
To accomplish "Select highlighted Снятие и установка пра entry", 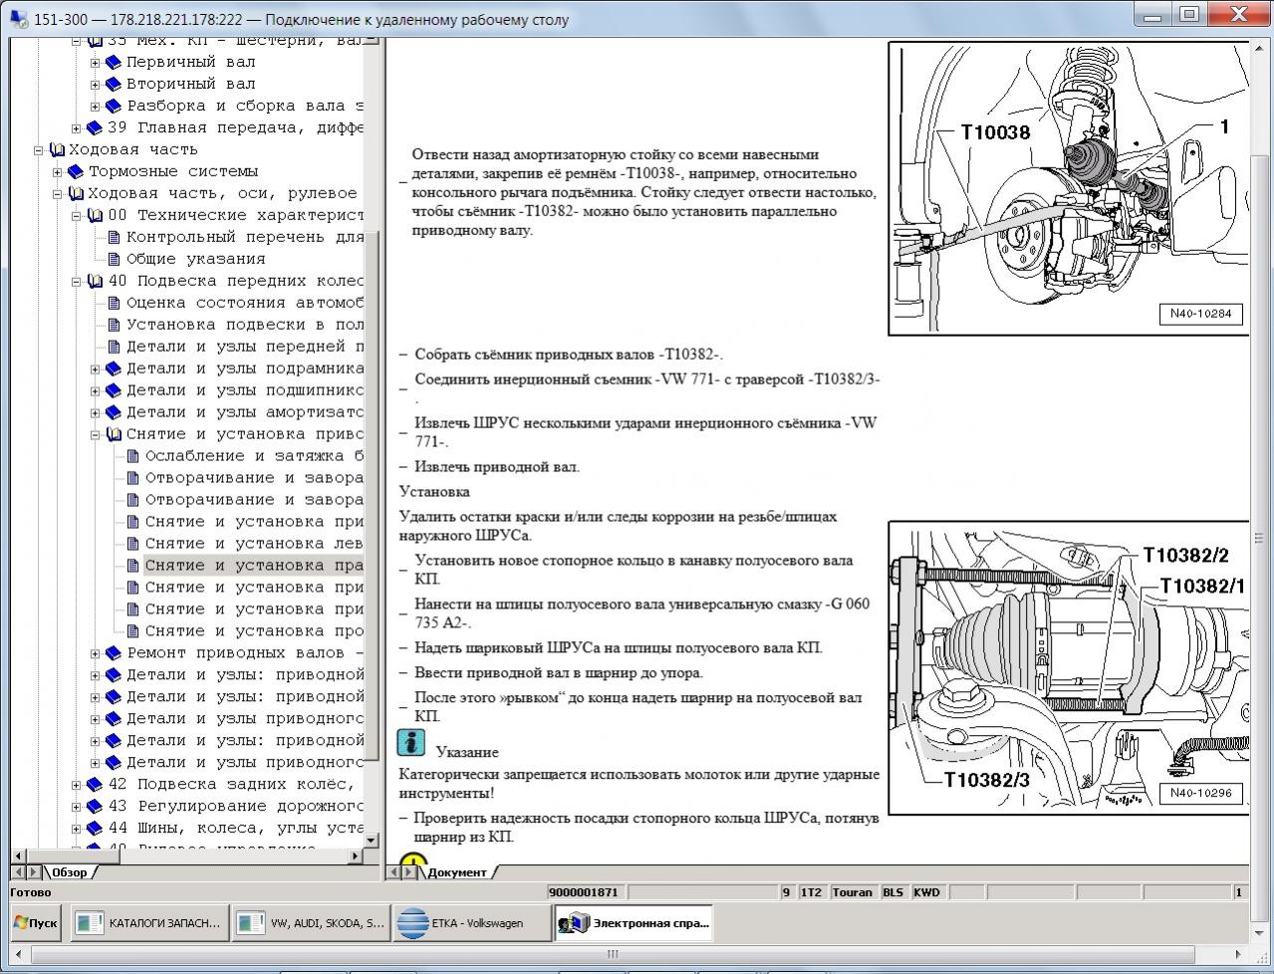I will (x=254, y=566).
